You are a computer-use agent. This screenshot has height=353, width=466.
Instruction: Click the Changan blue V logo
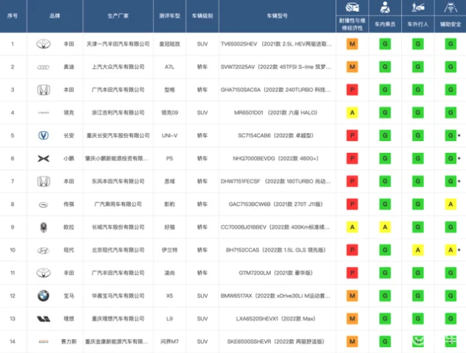pyautogui.click(x=43, y=135)
